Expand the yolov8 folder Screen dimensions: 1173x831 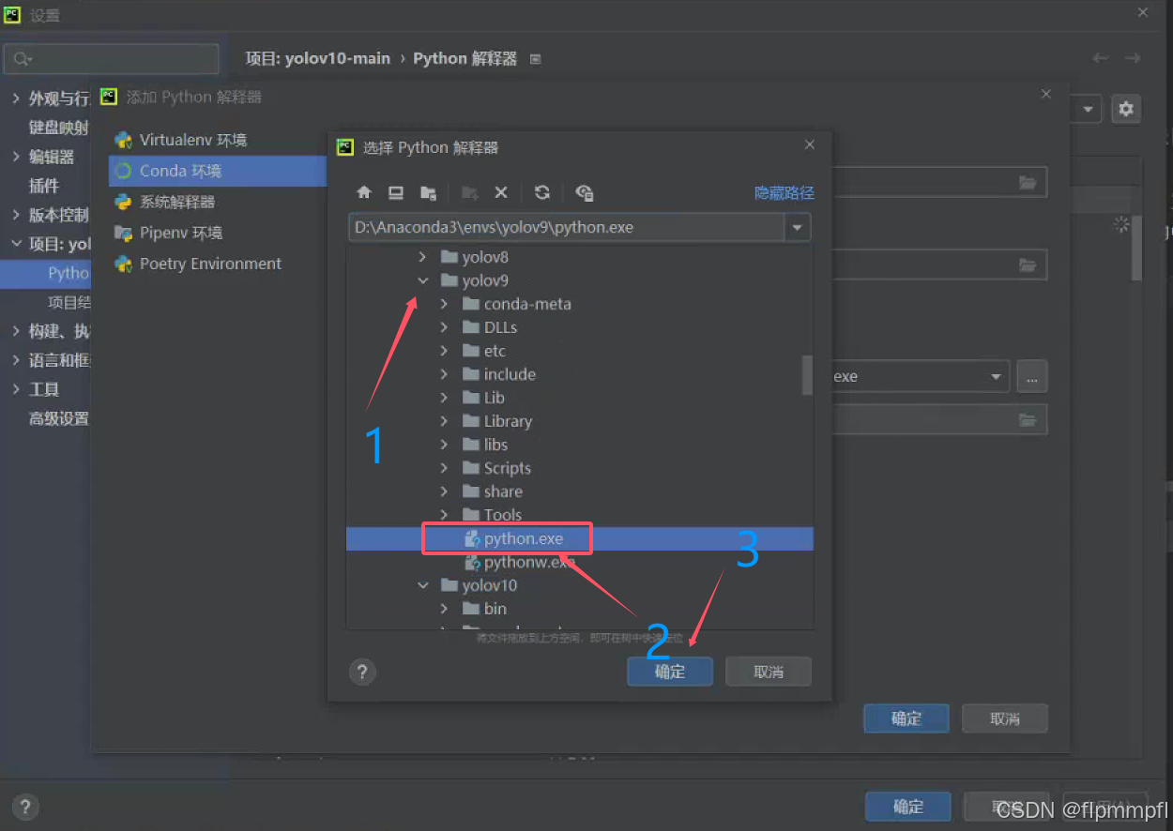422,257
